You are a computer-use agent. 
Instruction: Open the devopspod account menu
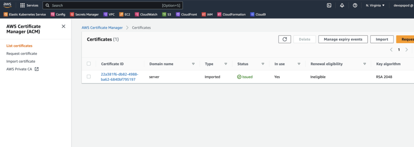(x=403, y=5)
